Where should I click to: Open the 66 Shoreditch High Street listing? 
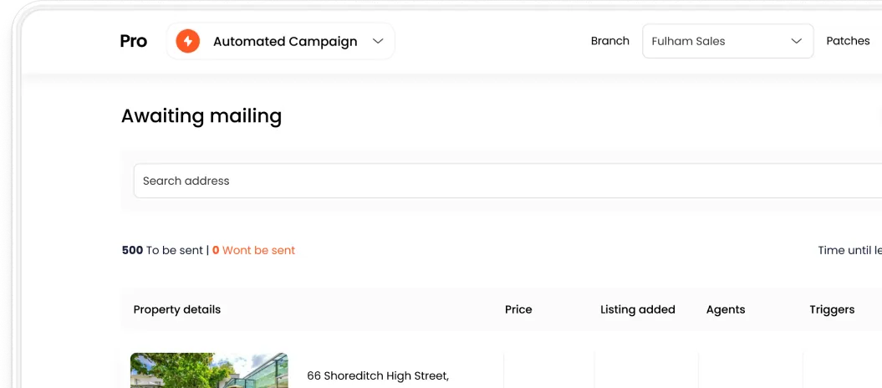[x=378, y=376]
